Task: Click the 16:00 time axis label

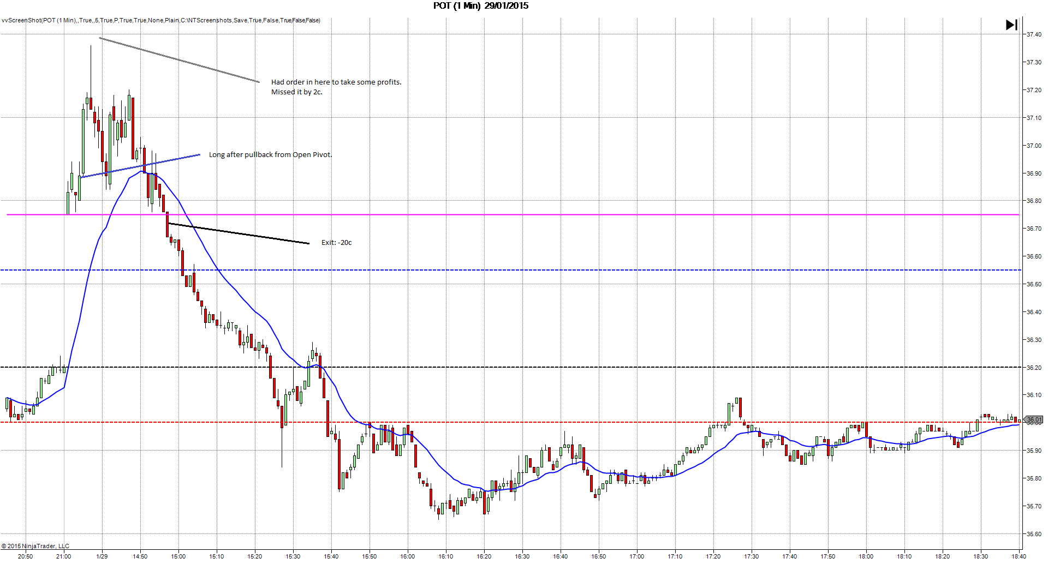Action: tap(408, 557)
